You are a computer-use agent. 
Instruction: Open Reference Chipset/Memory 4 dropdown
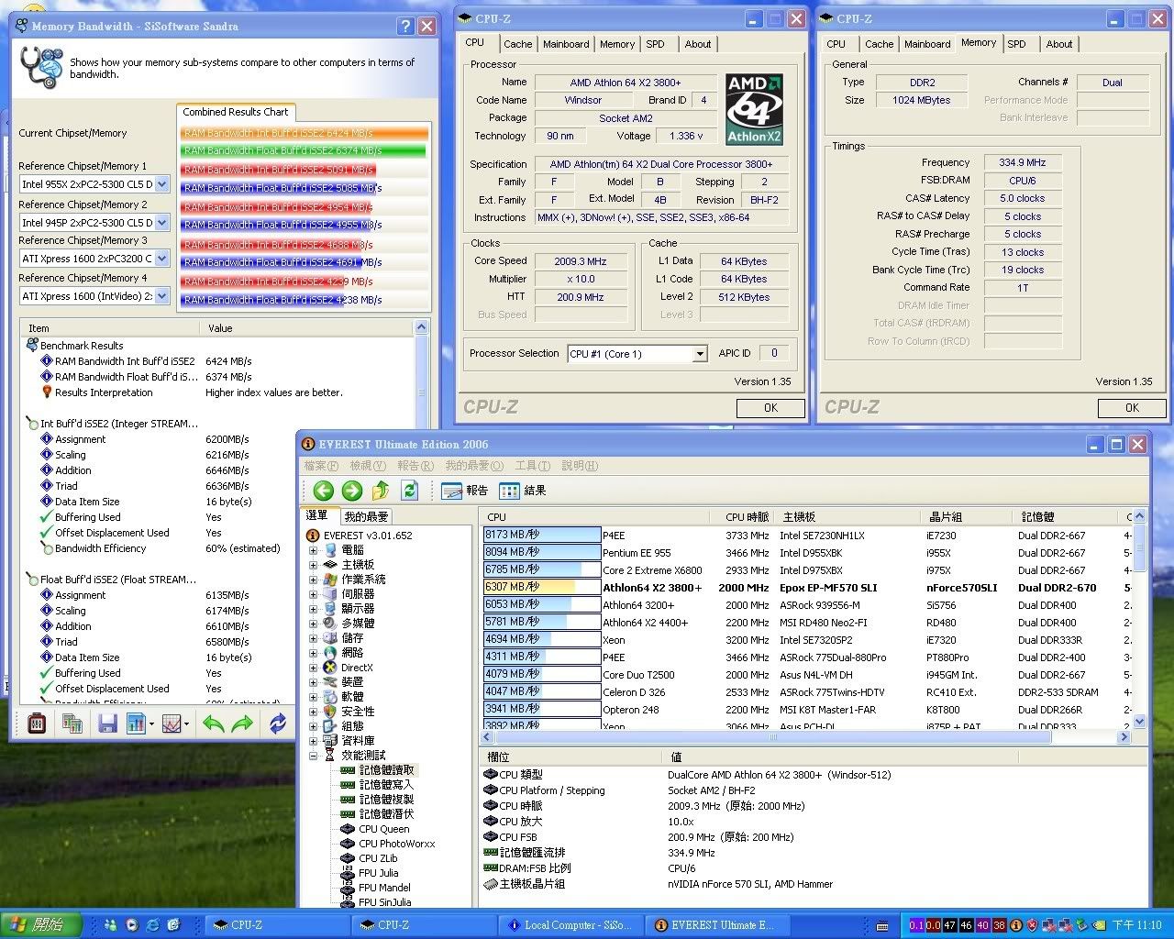162,296
